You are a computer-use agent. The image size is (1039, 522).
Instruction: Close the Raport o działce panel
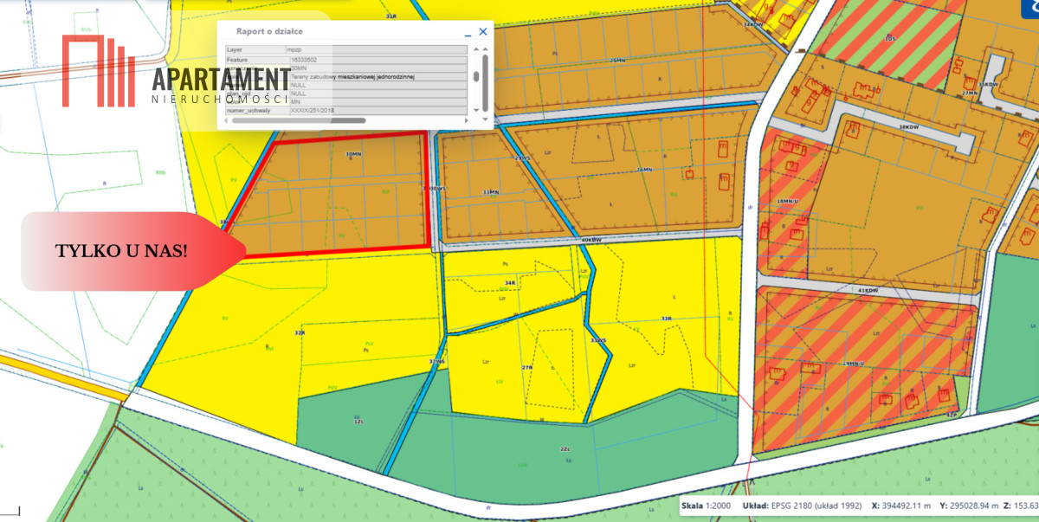coord(483,31)
